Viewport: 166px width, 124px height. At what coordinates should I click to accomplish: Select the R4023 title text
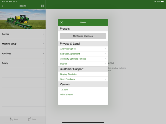pyautogui.click(x=23, y=6)
